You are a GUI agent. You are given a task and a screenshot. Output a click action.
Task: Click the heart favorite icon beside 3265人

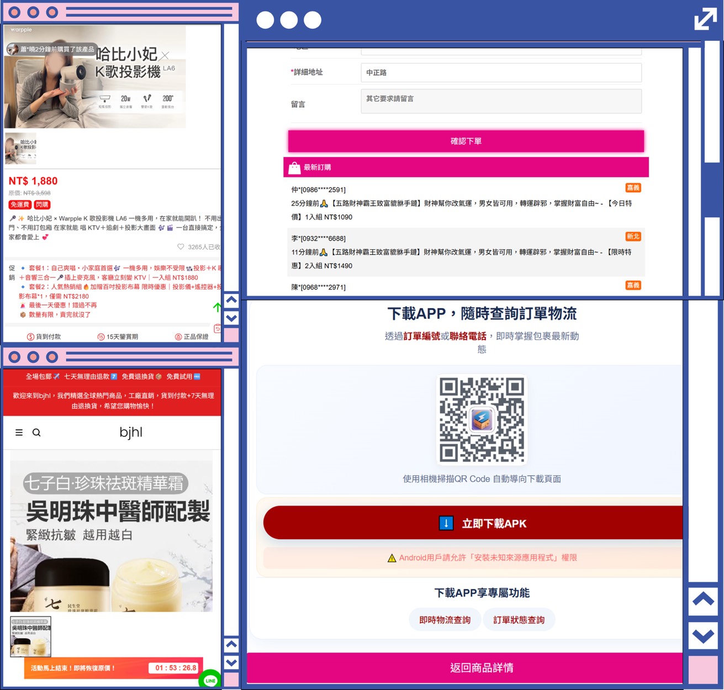(x=181, y=247)
